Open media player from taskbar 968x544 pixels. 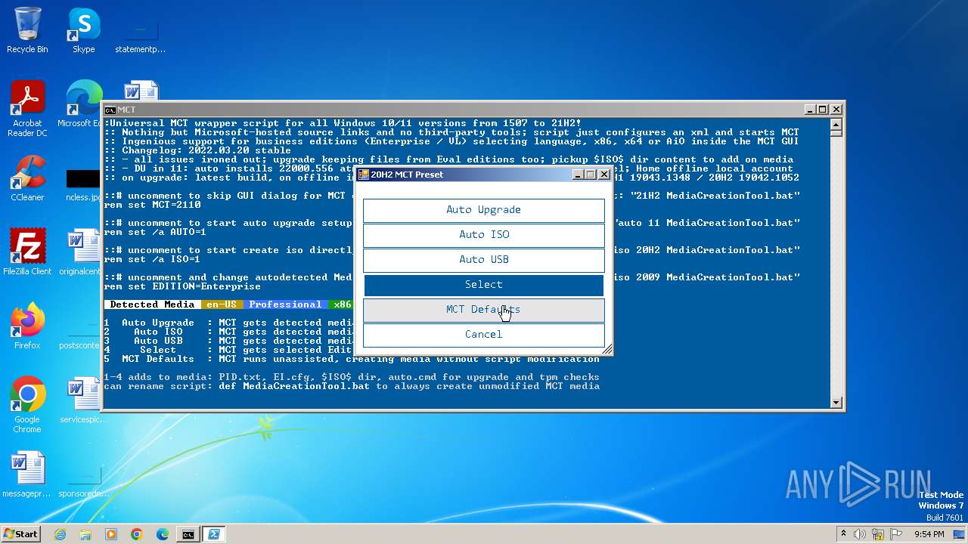coord(111,534)
